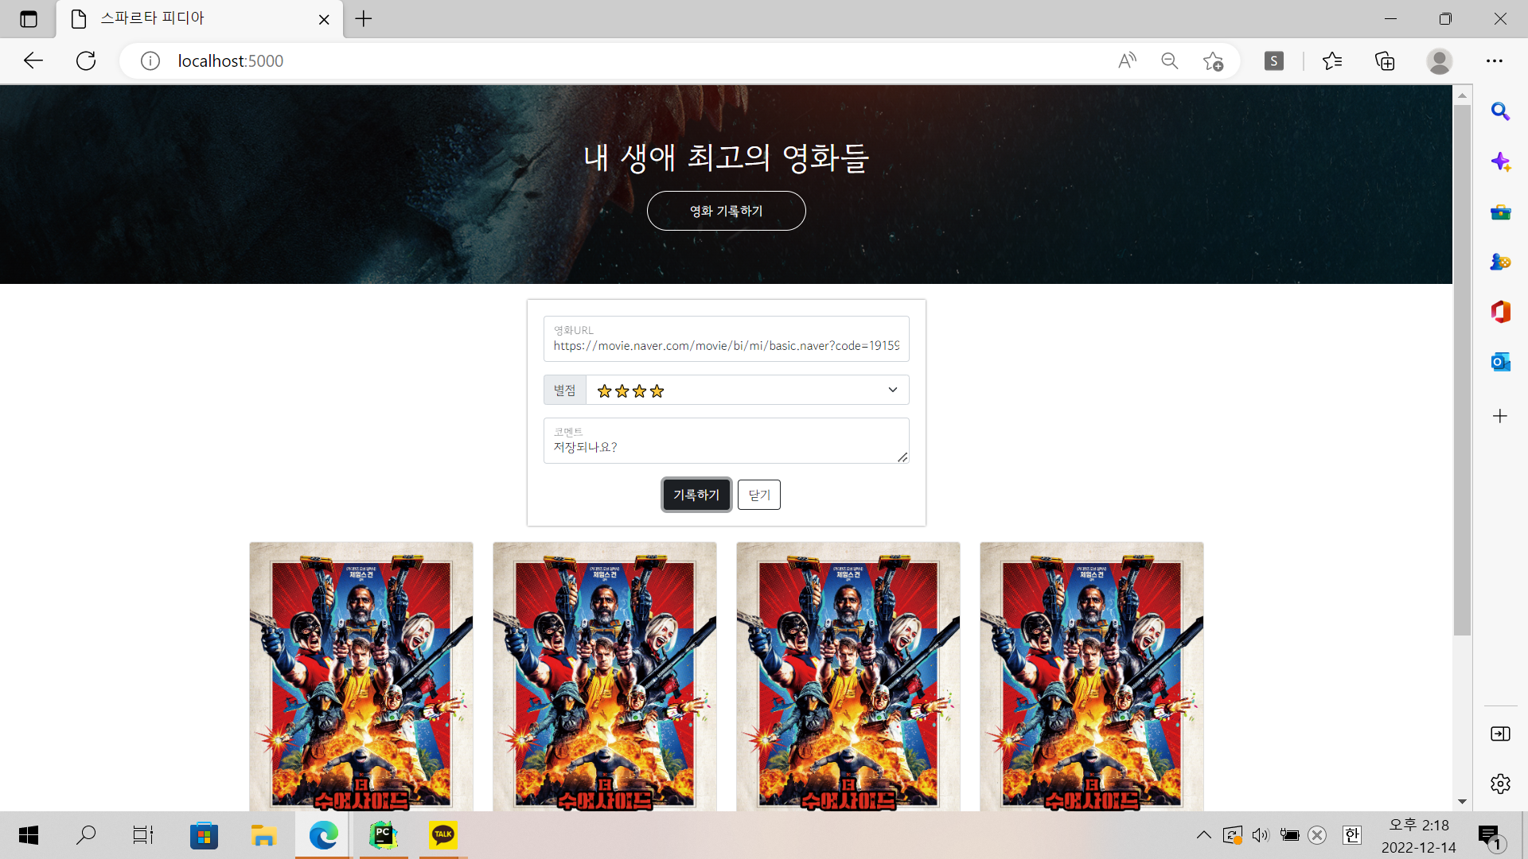The height and width of the screenshot is (859, 1528).
Task: Add this page to favorites
Action: tap(1214, 61)
